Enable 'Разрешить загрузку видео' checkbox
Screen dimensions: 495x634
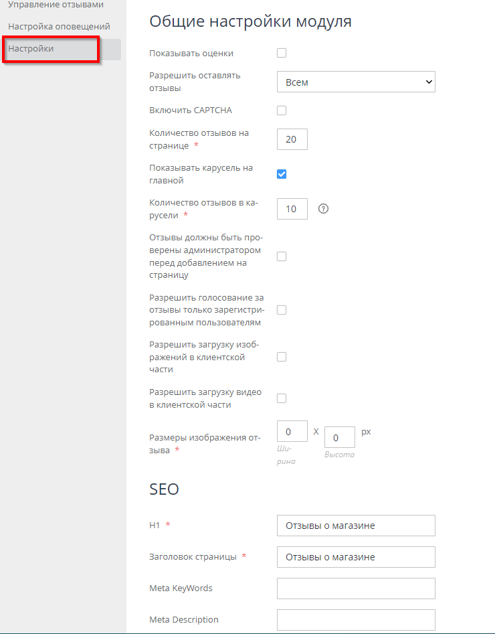point(282,398)
